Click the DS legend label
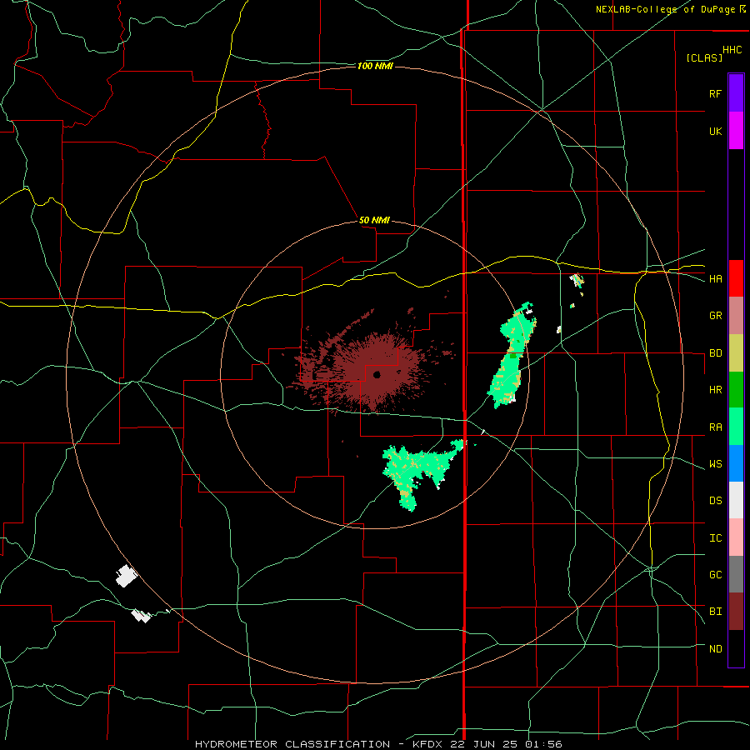 (715, 500)
